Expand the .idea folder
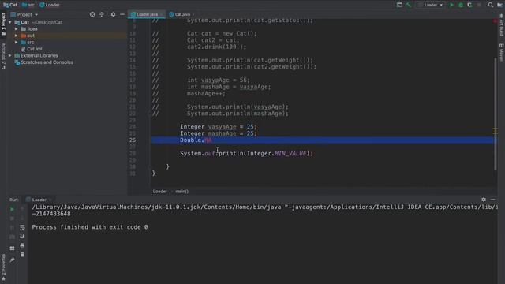505x284 pixels. [16, 29]
